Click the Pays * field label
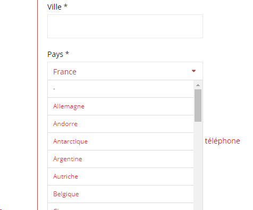This screenshot has height=210, width=253. pos(58,54)
